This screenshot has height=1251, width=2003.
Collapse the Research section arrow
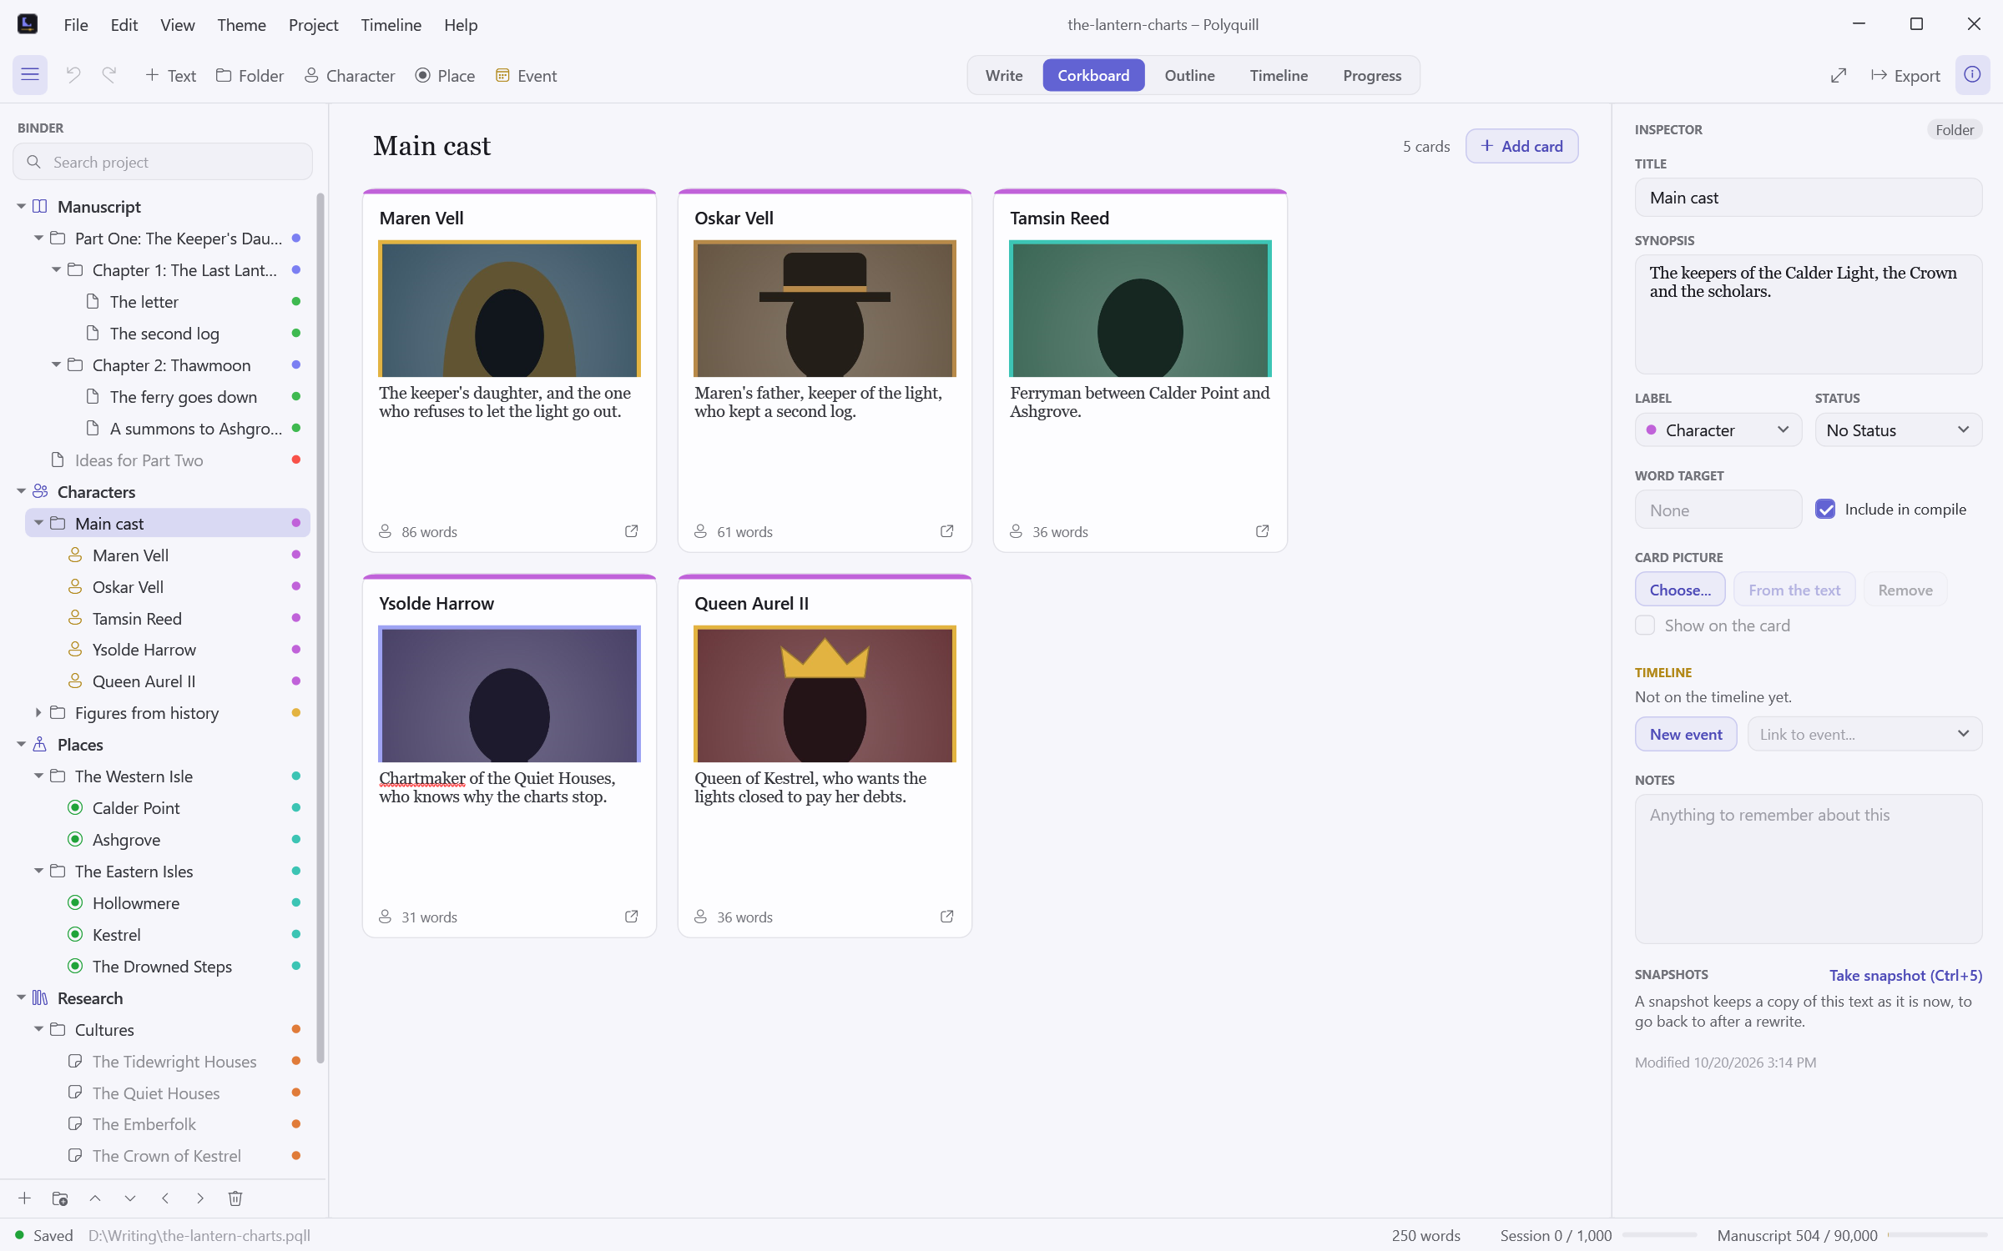[x=21, y=998]
